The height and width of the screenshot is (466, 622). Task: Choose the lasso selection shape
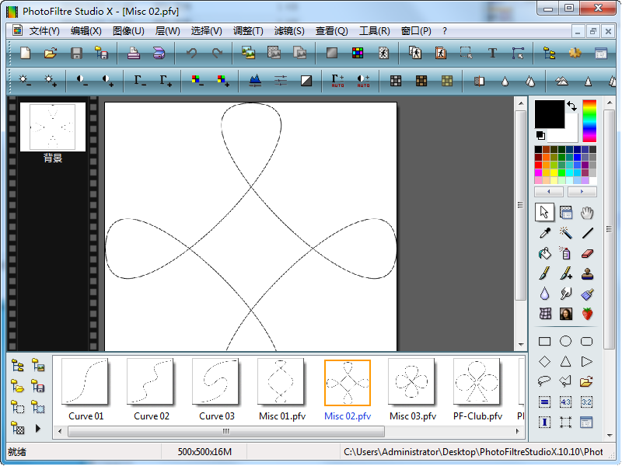[x=545, y=381]
